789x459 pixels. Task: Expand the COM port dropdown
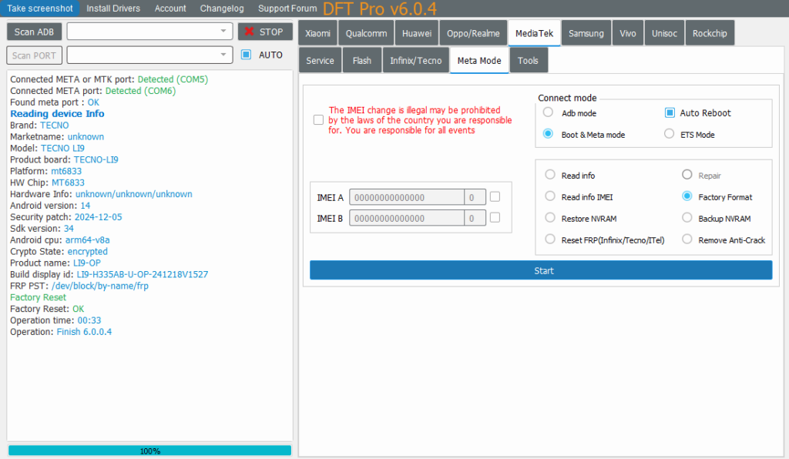click(x=223, y=55)
